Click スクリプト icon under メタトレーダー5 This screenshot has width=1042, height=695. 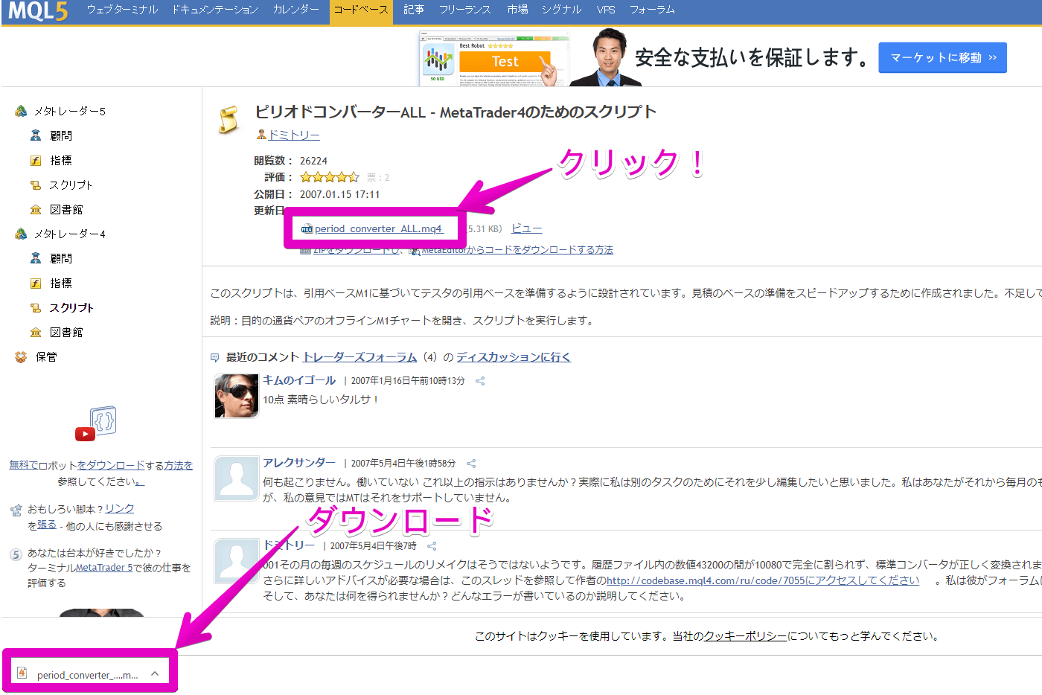click(35, 185)
